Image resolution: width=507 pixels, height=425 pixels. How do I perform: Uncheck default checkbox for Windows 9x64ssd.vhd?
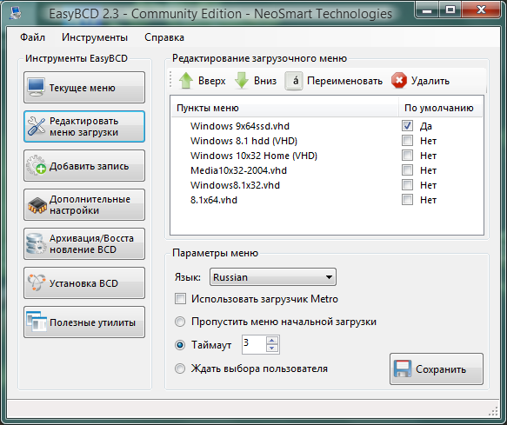(x=407, y=126)
